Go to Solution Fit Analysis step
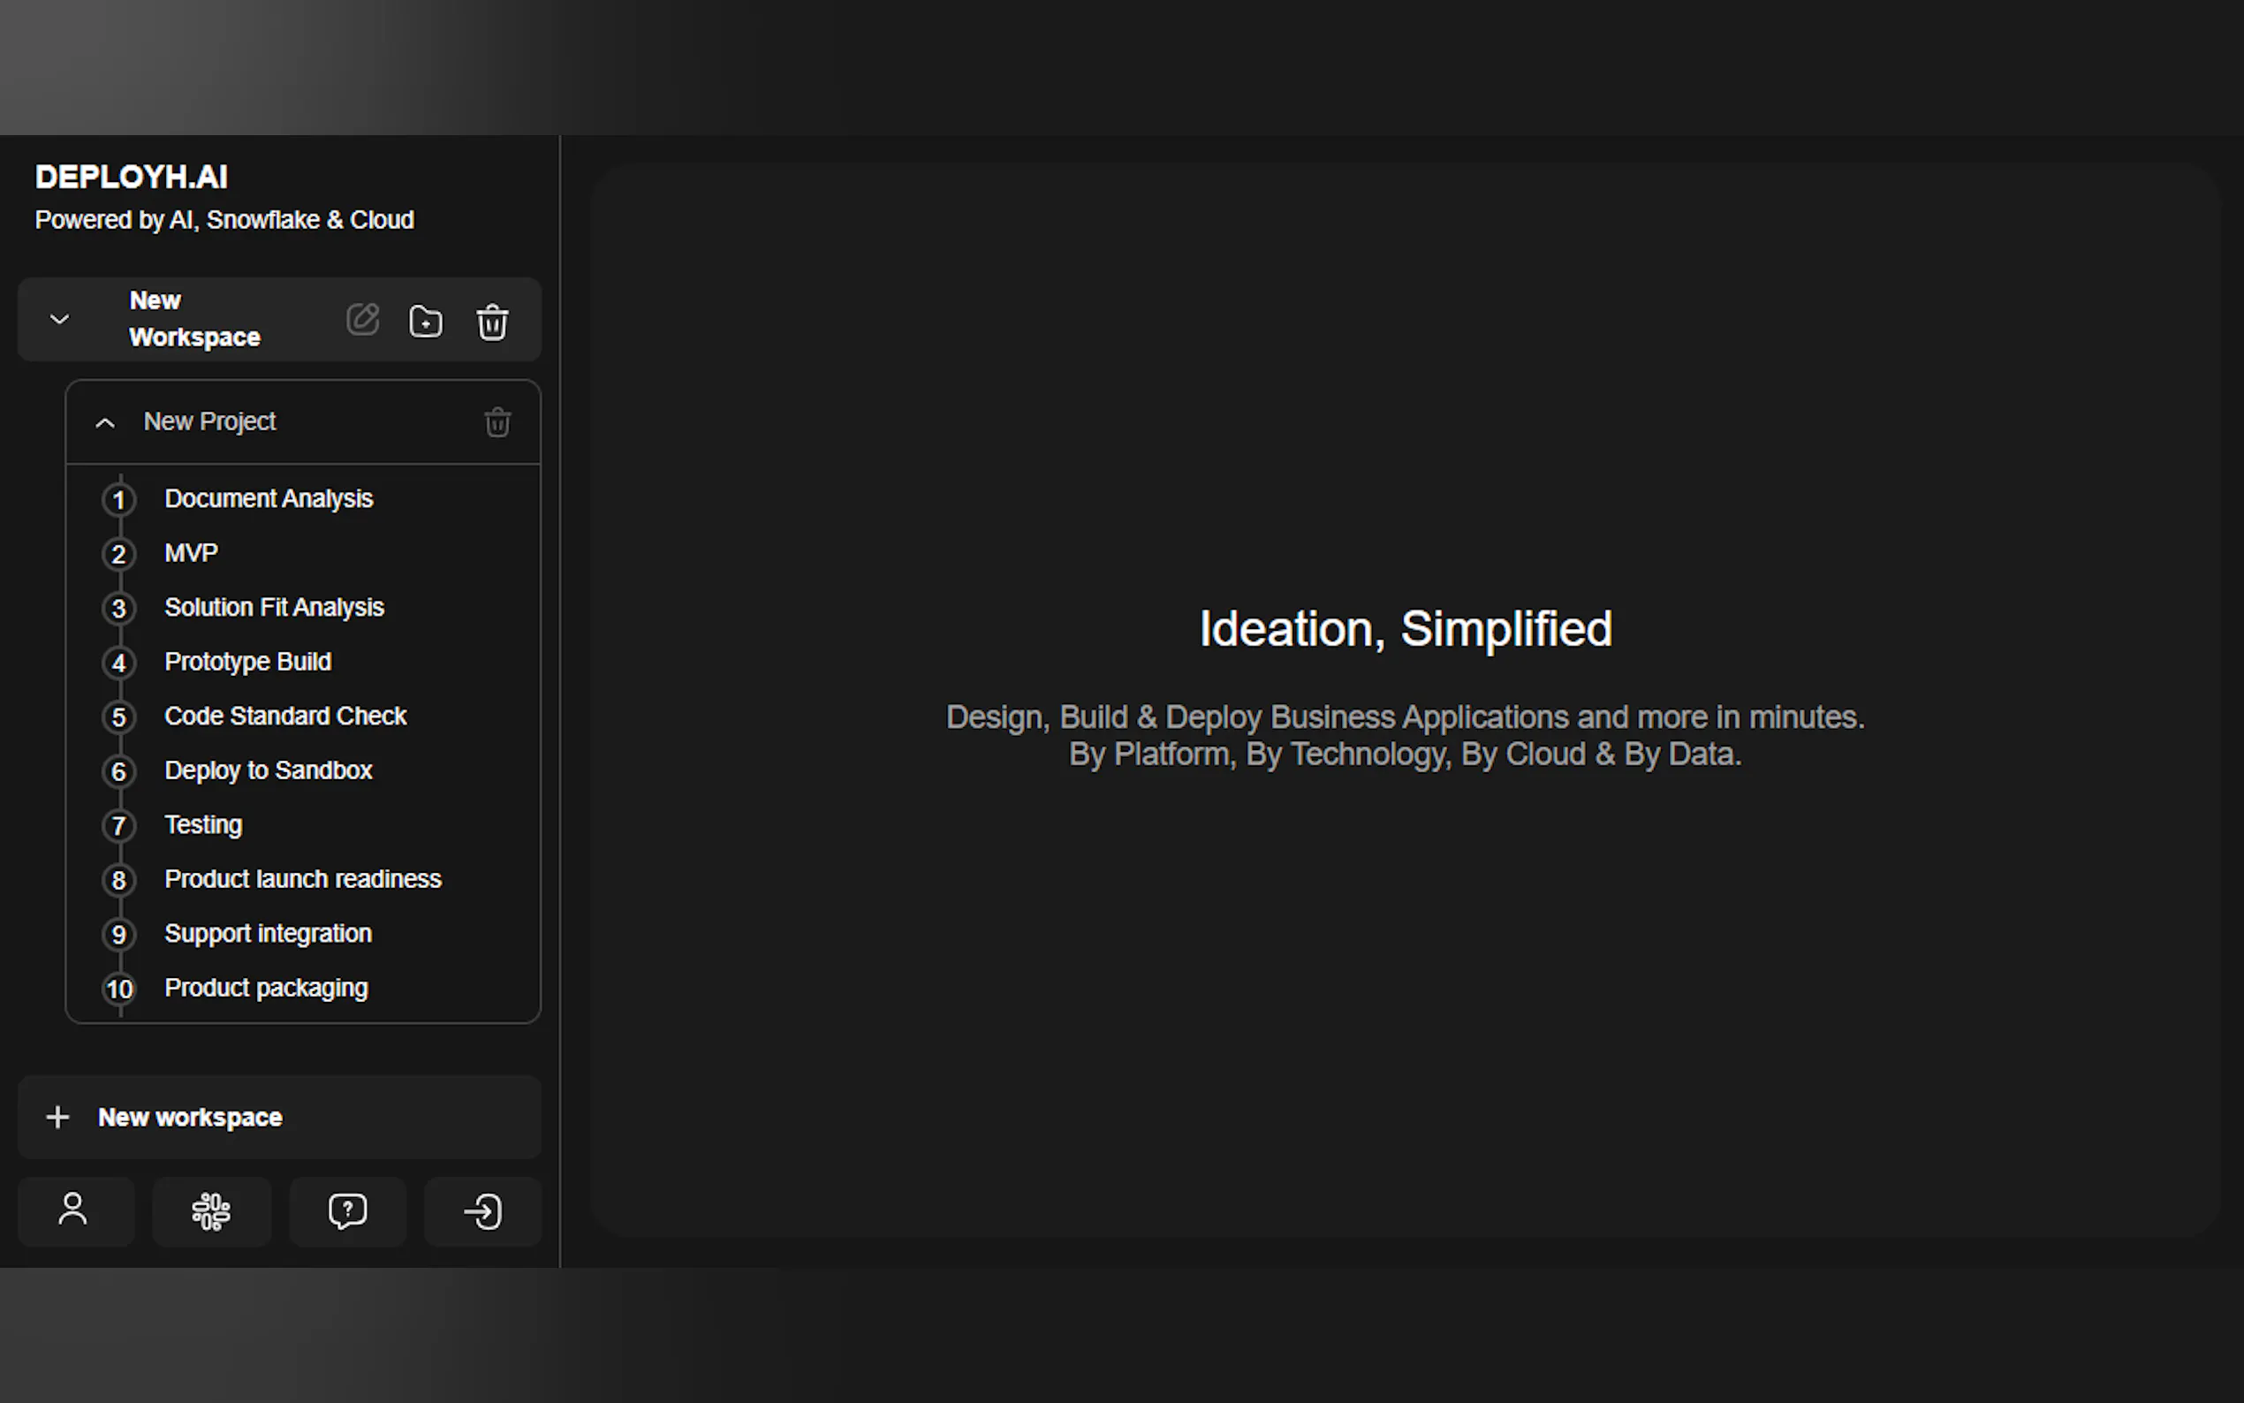 pyautogui.click(x=274, y=608)
